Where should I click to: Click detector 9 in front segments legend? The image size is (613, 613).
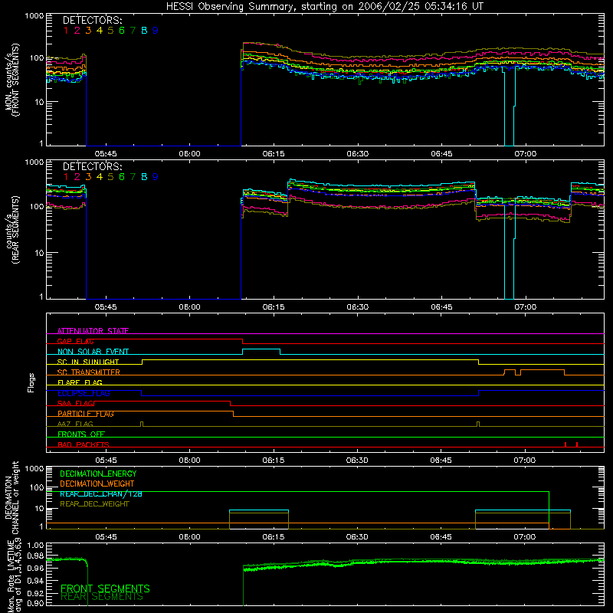(x=156, y=31)
